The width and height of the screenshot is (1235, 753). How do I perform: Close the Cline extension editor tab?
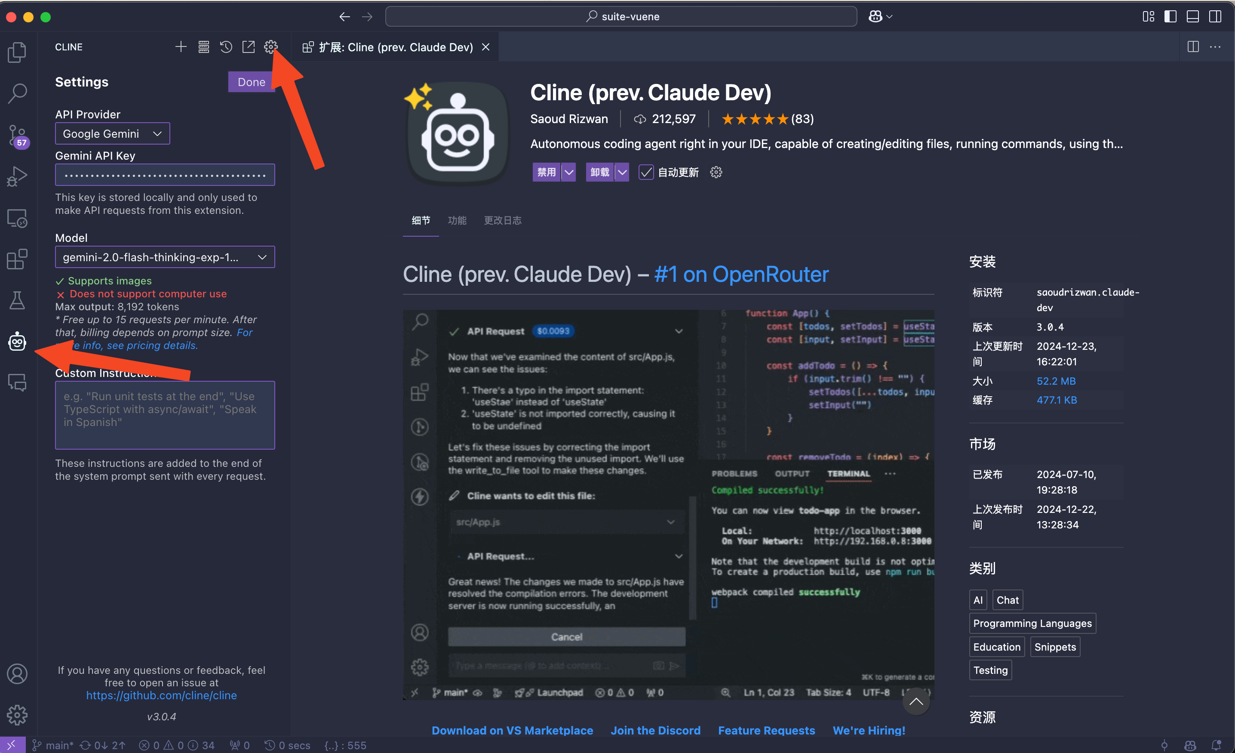[485, 46]
